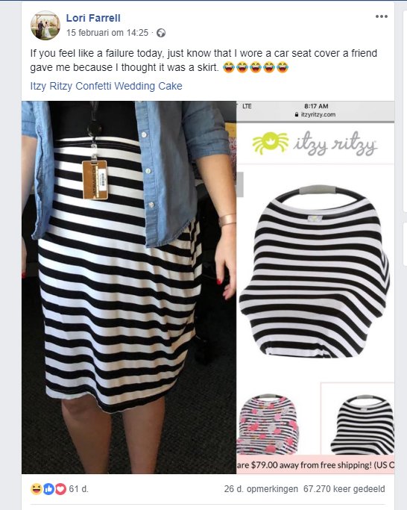
Task: Open Lori Farrell's profile picture
Action: click(x=45, y=25)
